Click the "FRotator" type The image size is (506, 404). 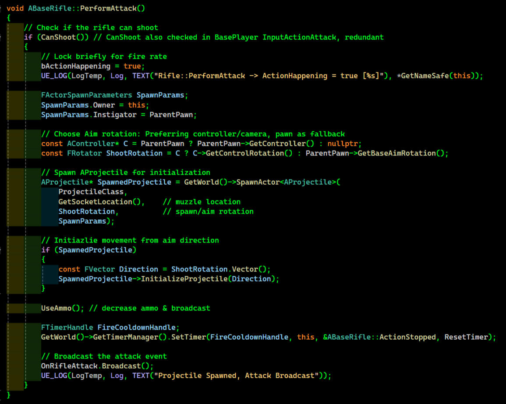click(x=84, y=154)
